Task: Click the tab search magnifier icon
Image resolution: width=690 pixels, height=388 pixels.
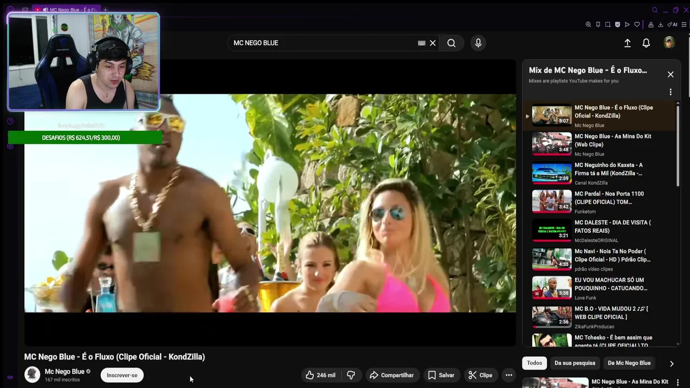Action: (x=654, y=10)
